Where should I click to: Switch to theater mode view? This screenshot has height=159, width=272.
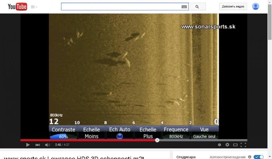click(x=235, y=145)
